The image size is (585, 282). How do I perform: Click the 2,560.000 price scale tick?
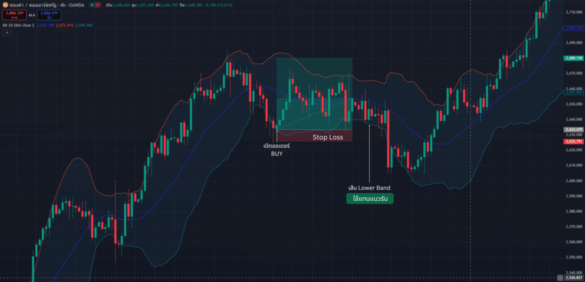[574, 241]
